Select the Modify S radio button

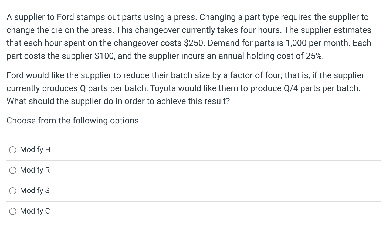tap(12, 191)
